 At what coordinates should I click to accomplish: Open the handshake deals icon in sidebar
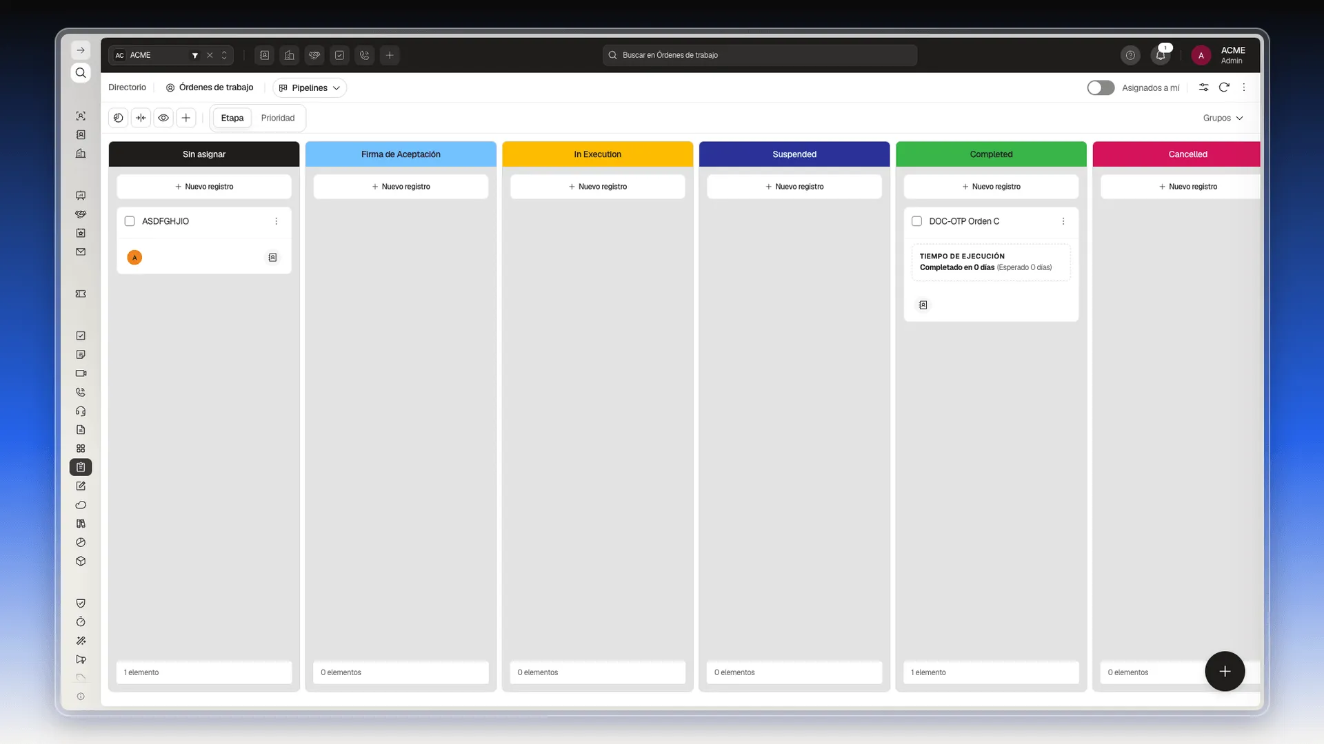(x=81, y=214)
